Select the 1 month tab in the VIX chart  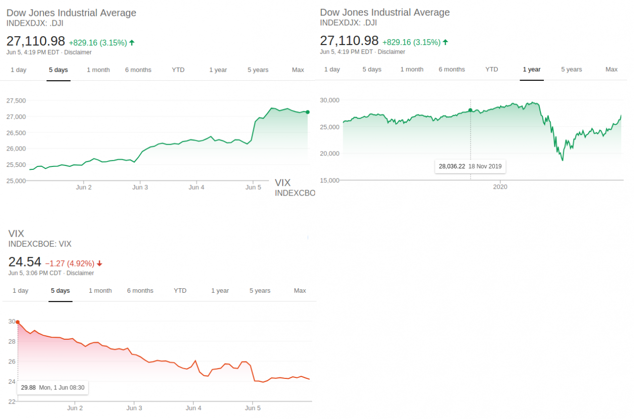tap(100, 291)
